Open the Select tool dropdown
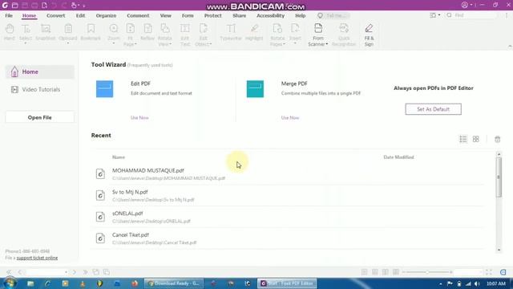513x289 pixels. pyautogui.click(x=26, y=43)
